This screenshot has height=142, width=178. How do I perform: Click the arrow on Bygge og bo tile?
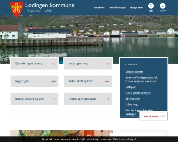[x=53, y=81]
